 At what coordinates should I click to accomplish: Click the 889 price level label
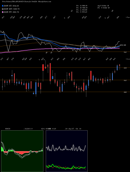click(x=125, y=68)
